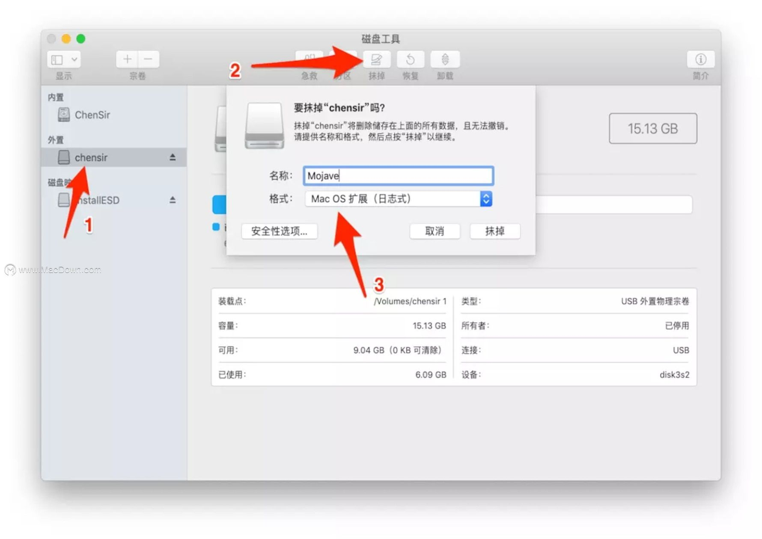Click the 15.13 GB capacity box
The image size is (762, 539).
[x=653, y=128]
